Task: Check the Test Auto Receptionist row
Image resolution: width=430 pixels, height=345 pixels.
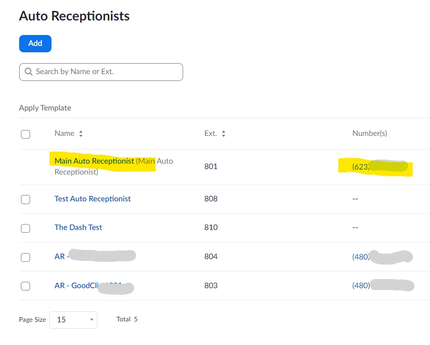Action: point(26,199)
